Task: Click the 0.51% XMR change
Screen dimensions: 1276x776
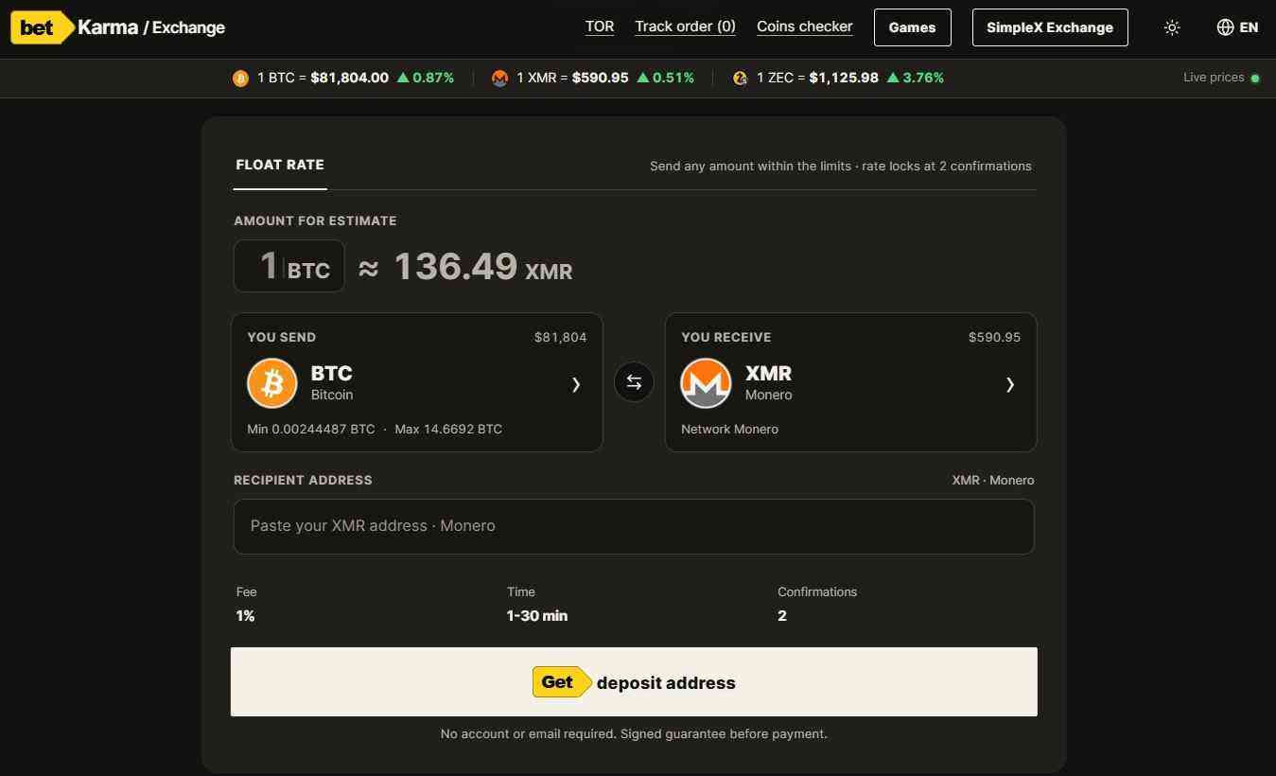Action: coord(666,78)
